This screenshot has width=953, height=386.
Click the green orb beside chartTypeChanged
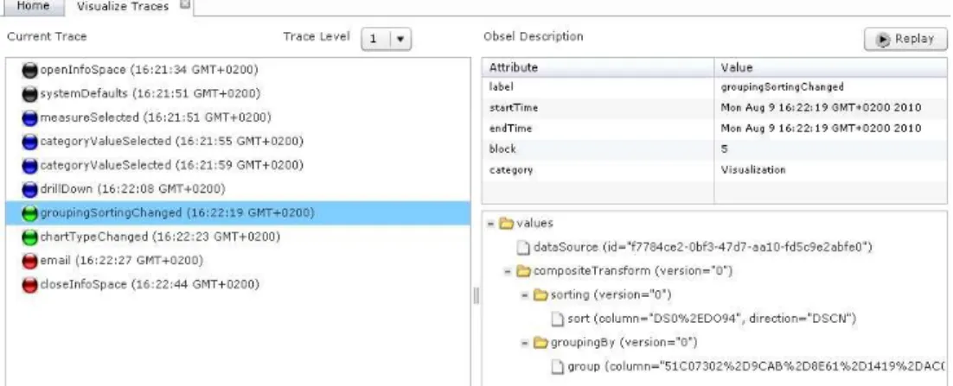coord(29,237)
